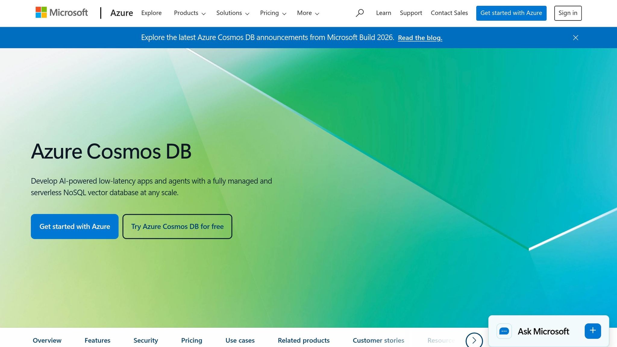The image size is (617, 347).
Task: Click Try Azure Cosmos DB for free
Action: (x=177, y=227)
